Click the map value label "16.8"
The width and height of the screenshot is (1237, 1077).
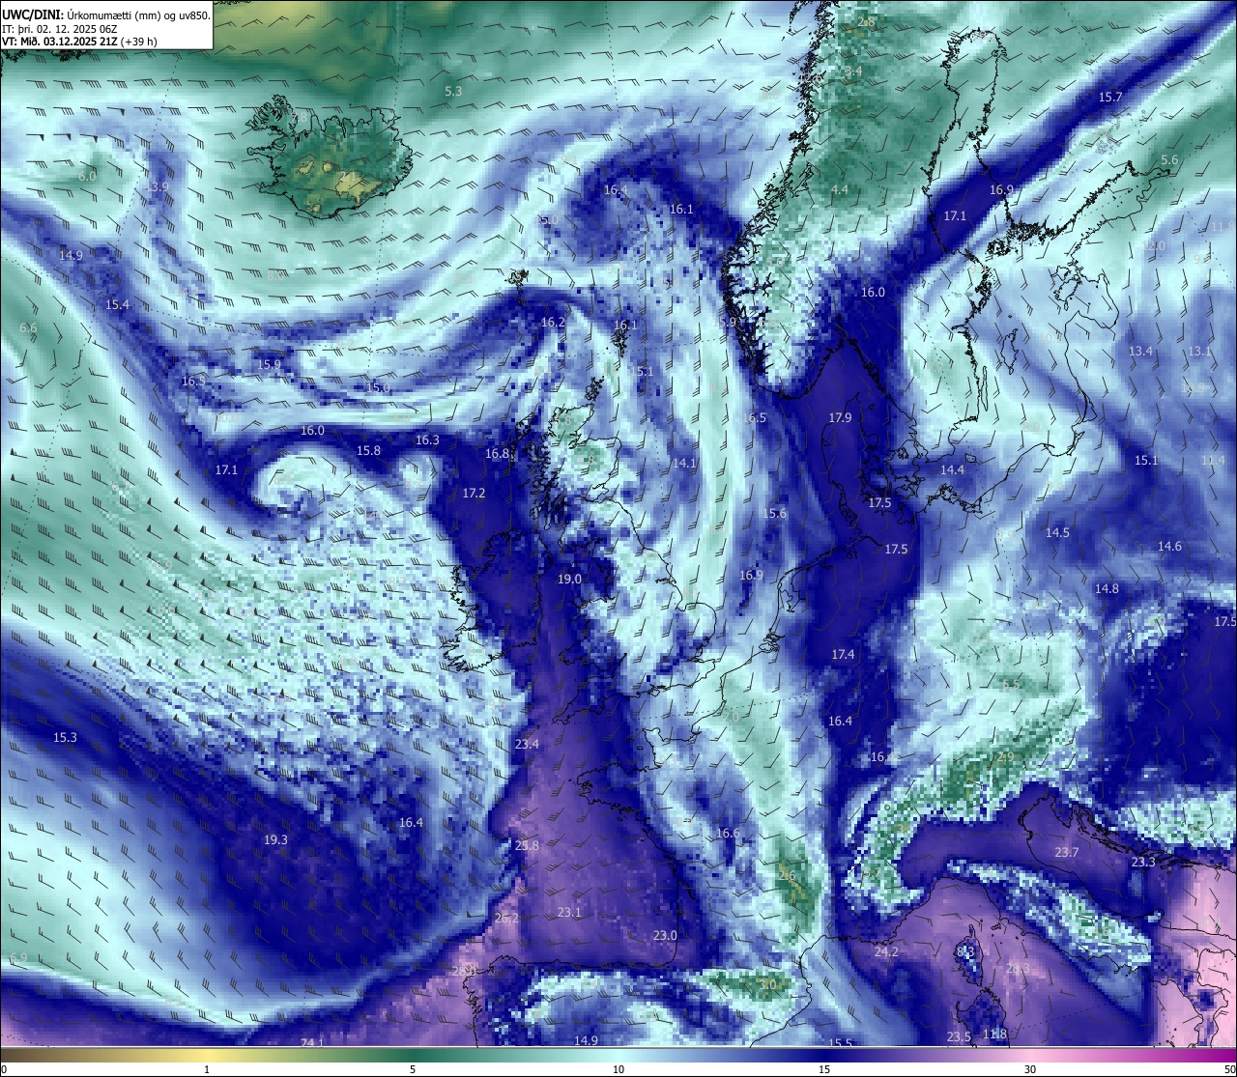[497, 454]
